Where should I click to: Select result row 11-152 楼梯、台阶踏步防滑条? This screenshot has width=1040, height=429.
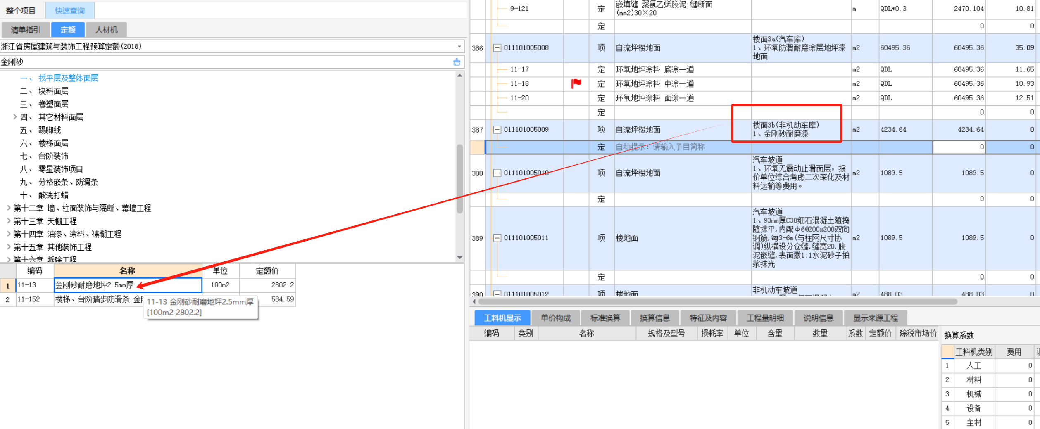click(x=148, y=299)
